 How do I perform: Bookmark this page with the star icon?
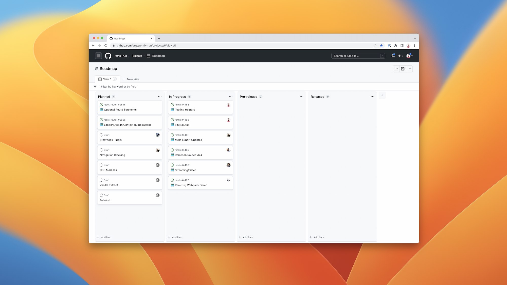[381, 46]
